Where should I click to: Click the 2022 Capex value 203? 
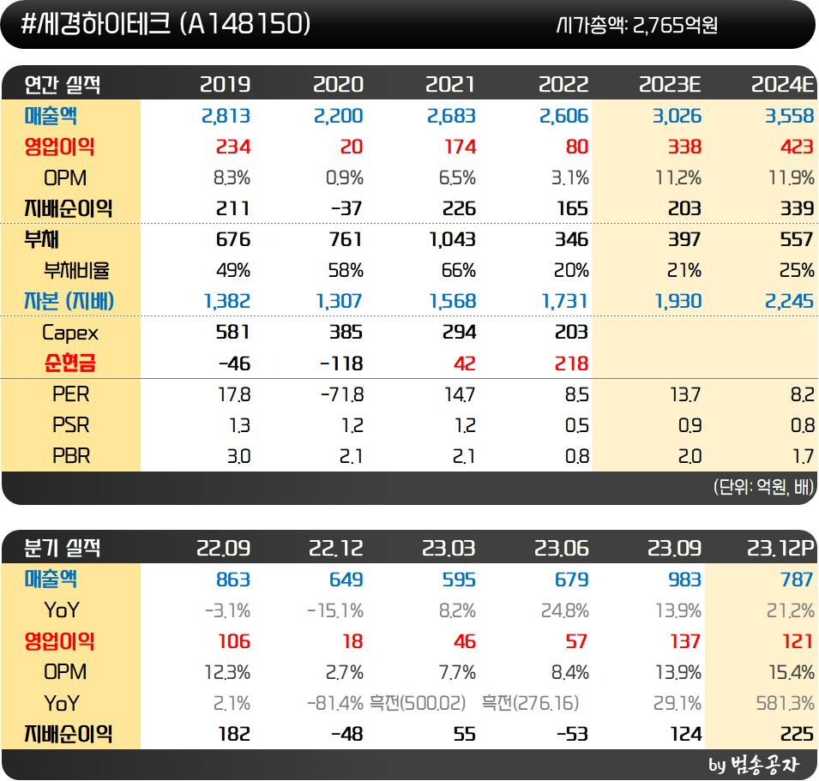coord(571,332)
